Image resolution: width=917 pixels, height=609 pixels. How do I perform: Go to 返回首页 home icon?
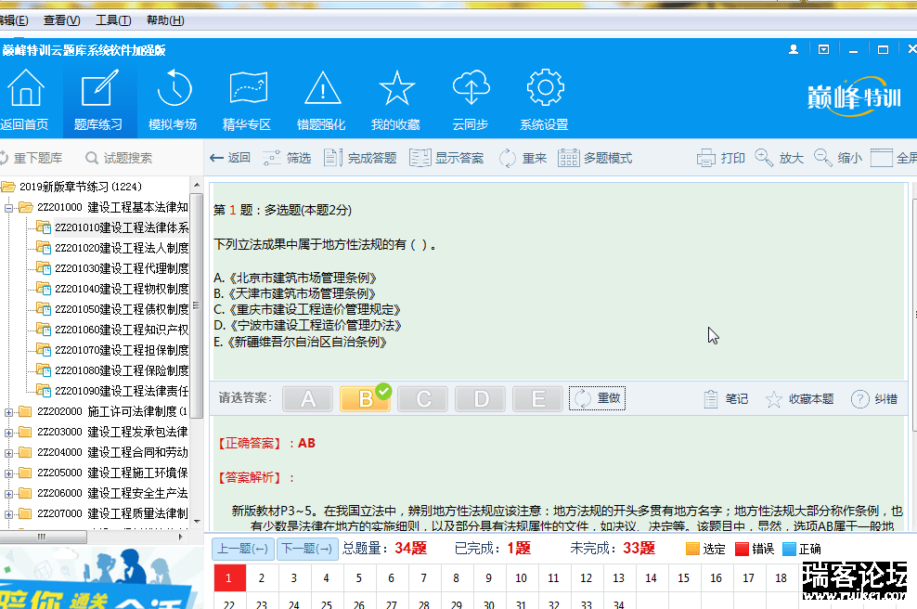pos(24,88)
